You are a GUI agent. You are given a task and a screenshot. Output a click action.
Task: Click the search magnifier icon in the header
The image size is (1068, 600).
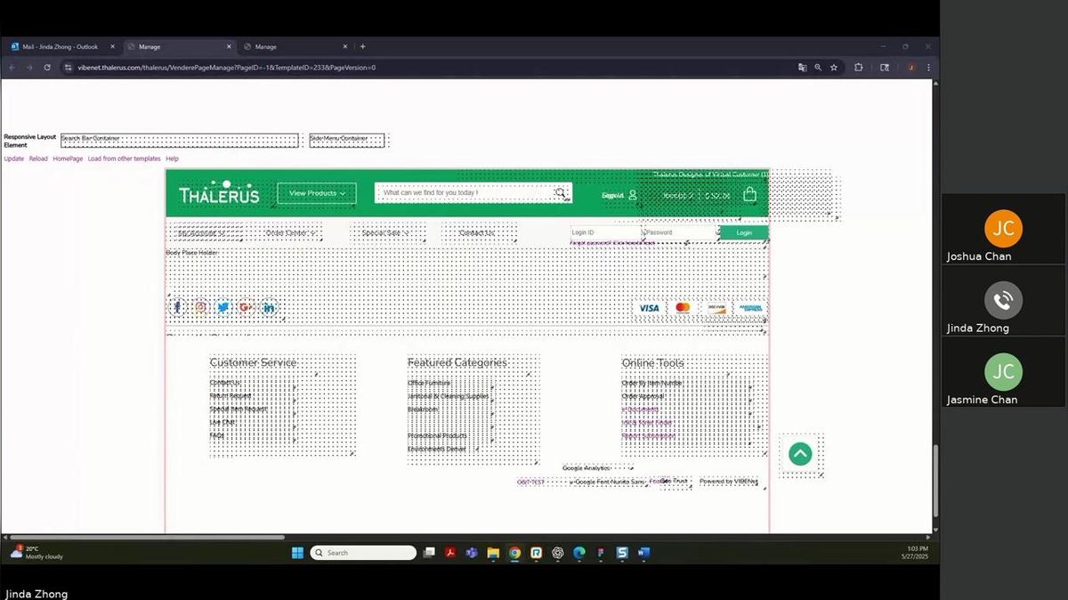coord(561,193)
